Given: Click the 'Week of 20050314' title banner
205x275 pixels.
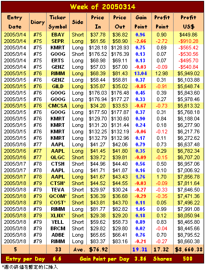Looking at the screenshot, I should tap(102, 7).
